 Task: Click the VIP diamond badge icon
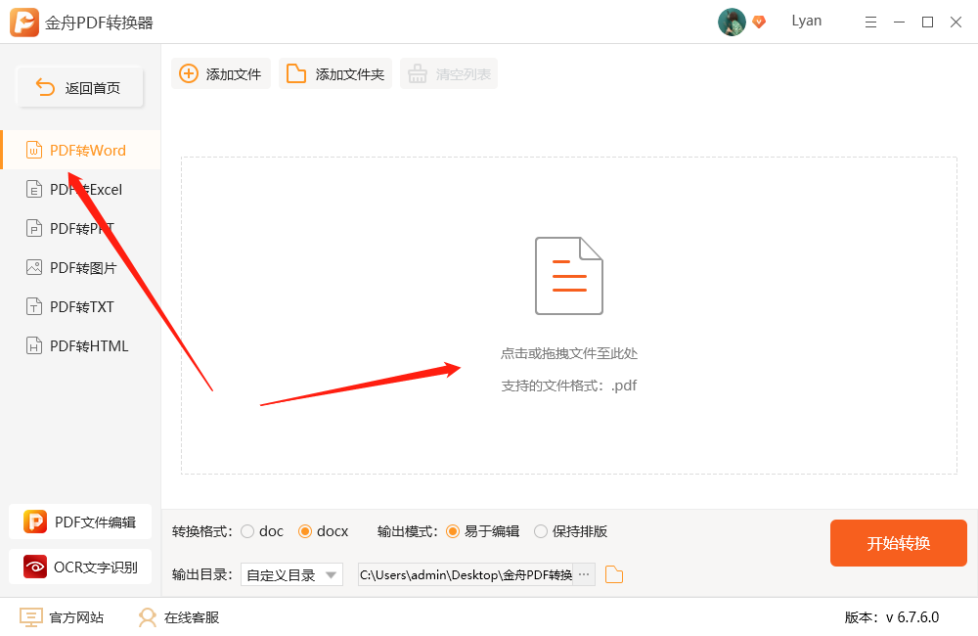coord(759,22)
